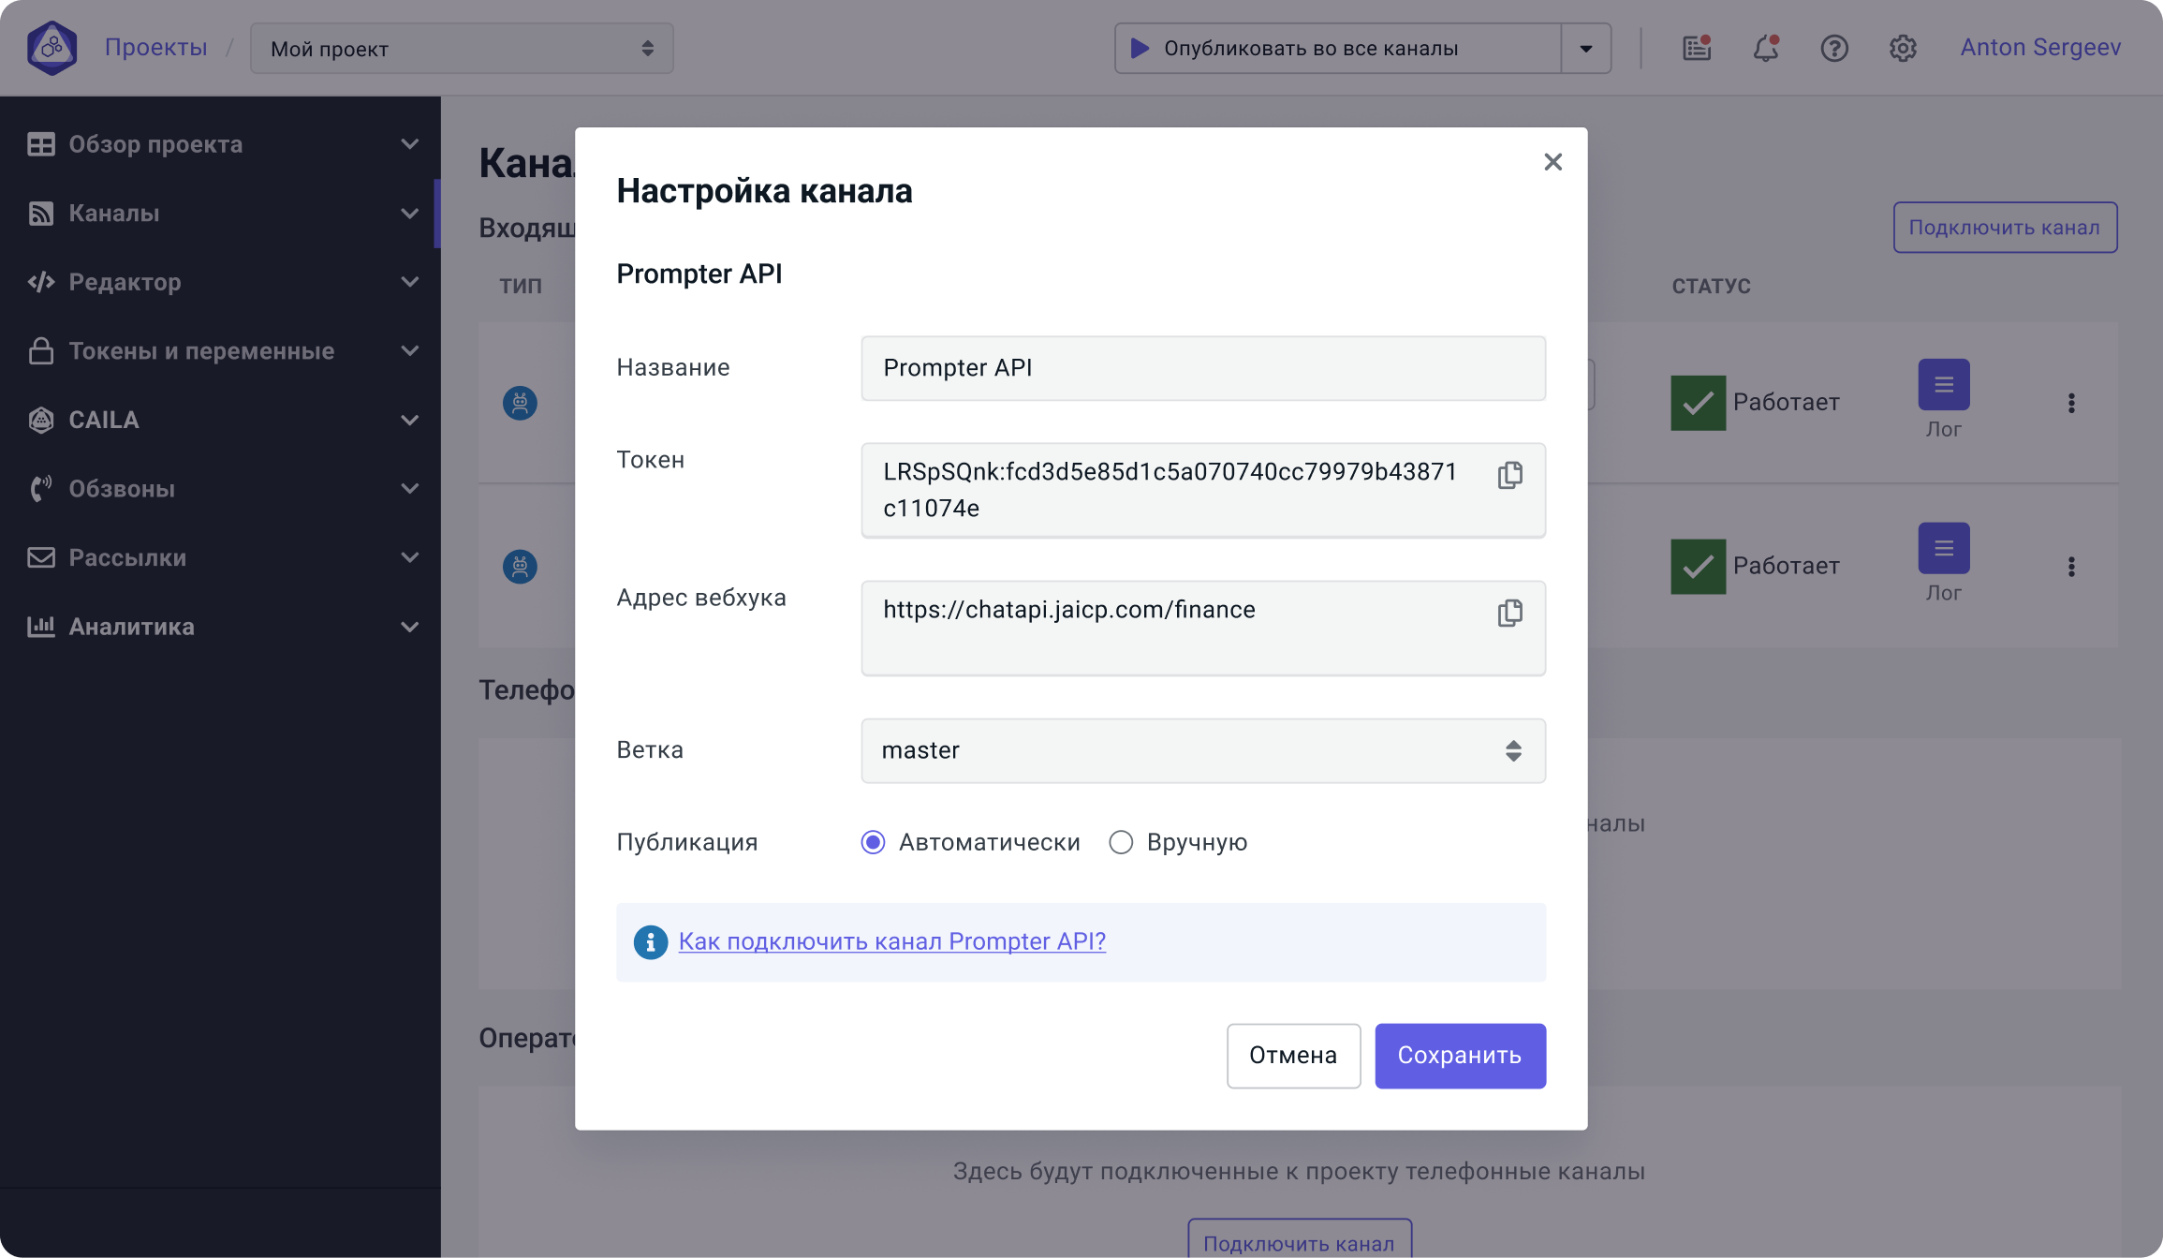The width and height of the screenshot is (2163, 1258).
Task: Open Токены и переменные menu item
Action: 220,351
